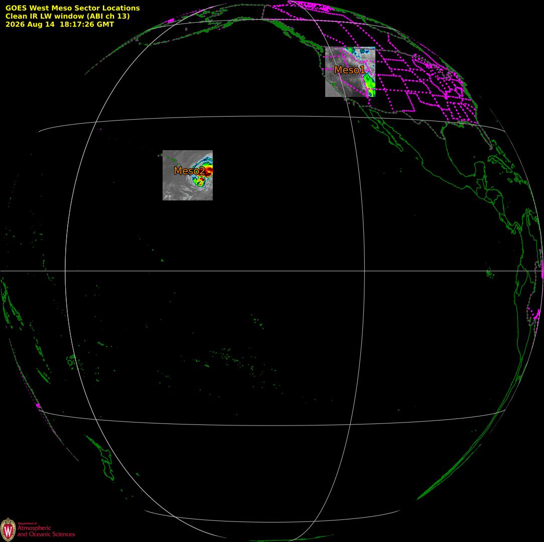Select the 2026 Aug 14 GMT timestamp
This screenshot has height=542, width=544.
tap(60, 24)
